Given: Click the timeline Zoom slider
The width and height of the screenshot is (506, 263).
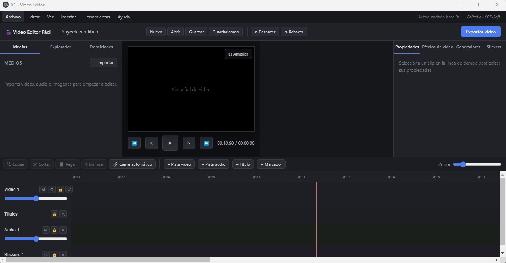Looking at the screenshot, I should point(477,164).
